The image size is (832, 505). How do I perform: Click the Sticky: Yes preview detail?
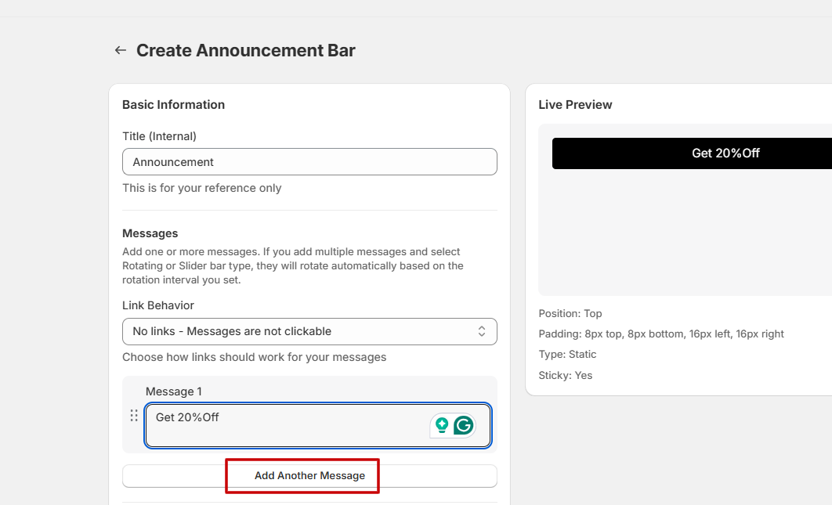565,376
